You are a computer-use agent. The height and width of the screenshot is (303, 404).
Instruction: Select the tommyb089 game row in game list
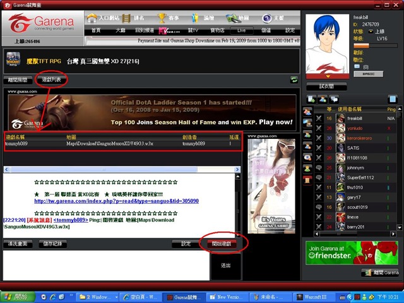[123, 144]
